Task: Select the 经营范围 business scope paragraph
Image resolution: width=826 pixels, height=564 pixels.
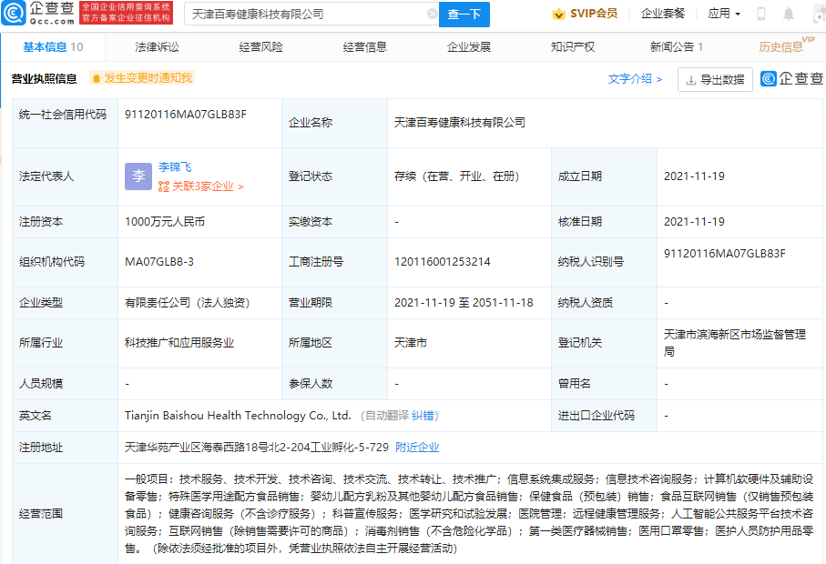Action: pyautogui.click(x=469, y=513)
